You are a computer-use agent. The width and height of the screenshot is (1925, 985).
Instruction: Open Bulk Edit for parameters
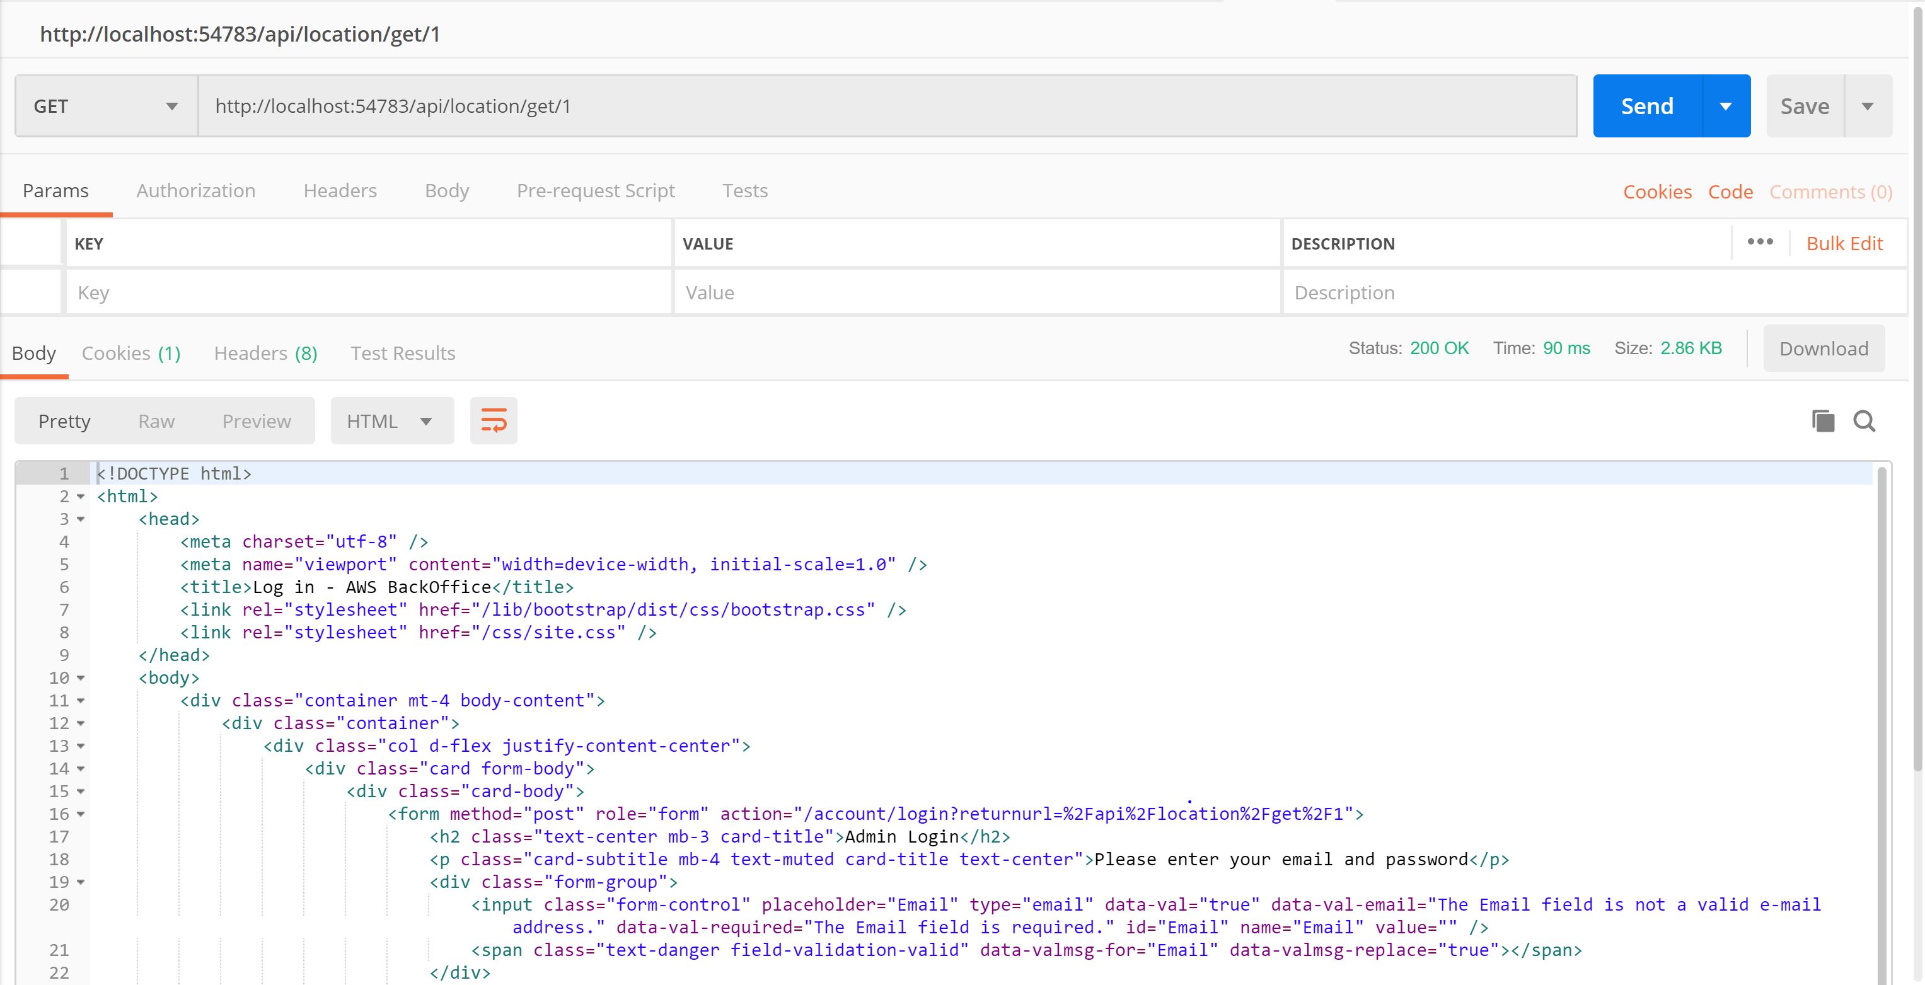point(1845,243)
